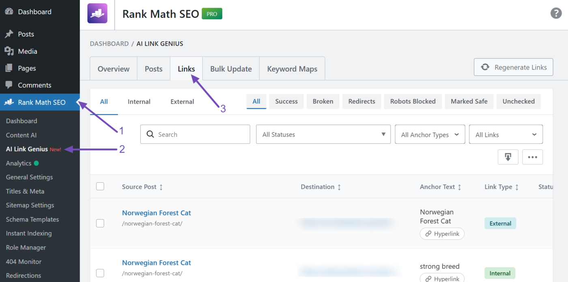
Task: Open the three-dots more options button
Action: 532,157
